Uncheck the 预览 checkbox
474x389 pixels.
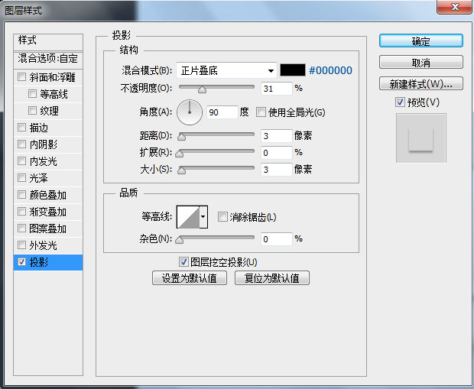(400, 102)
